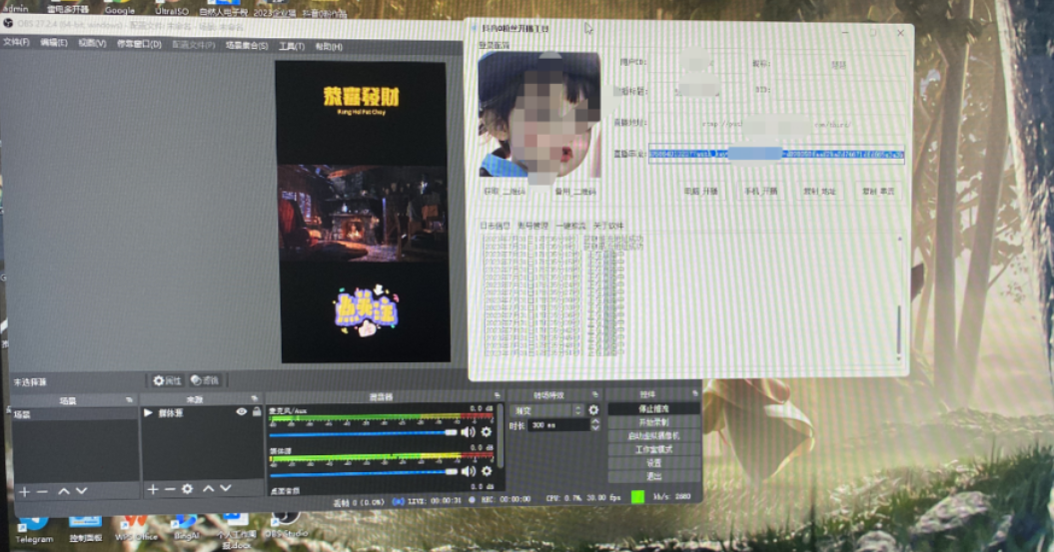Open the 工具(T) menu
The width and height of the screenshot is (1054, 552).
tap(292, 46)
